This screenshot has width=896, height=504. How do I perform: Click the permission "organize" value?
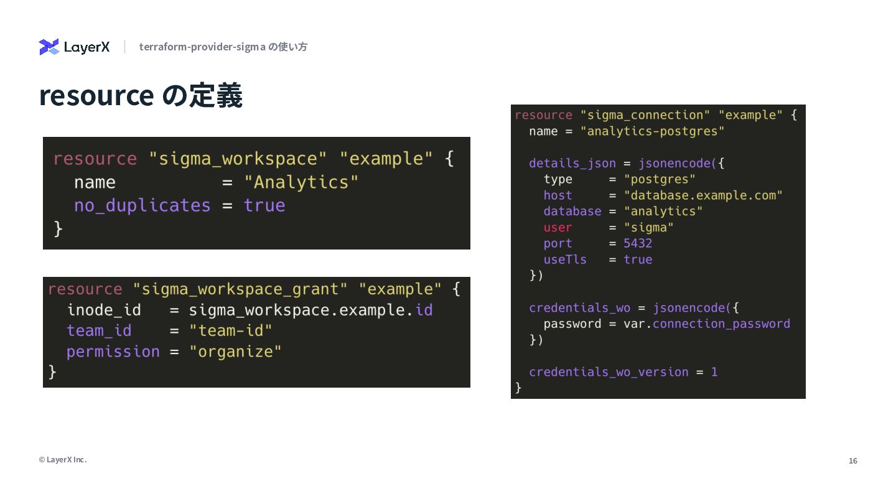point(235,352)
